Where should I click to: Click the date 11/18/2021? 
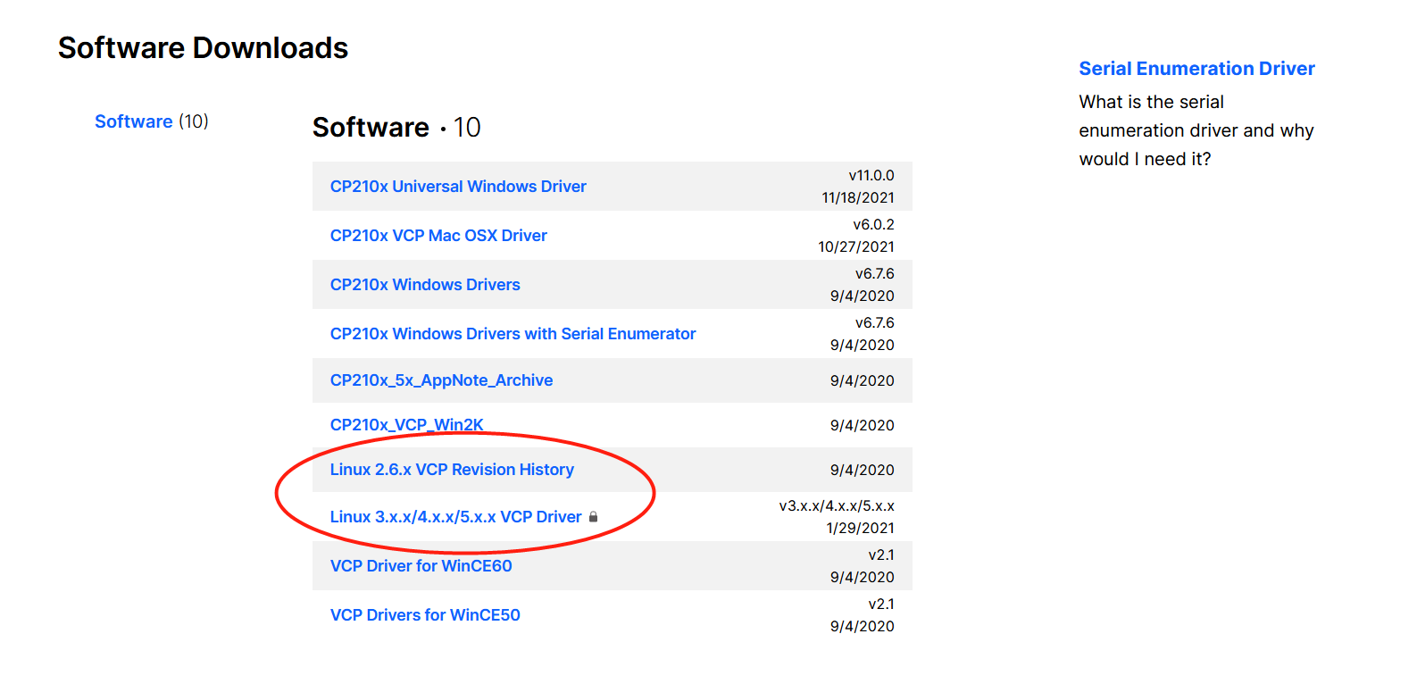tap(858, 198)
